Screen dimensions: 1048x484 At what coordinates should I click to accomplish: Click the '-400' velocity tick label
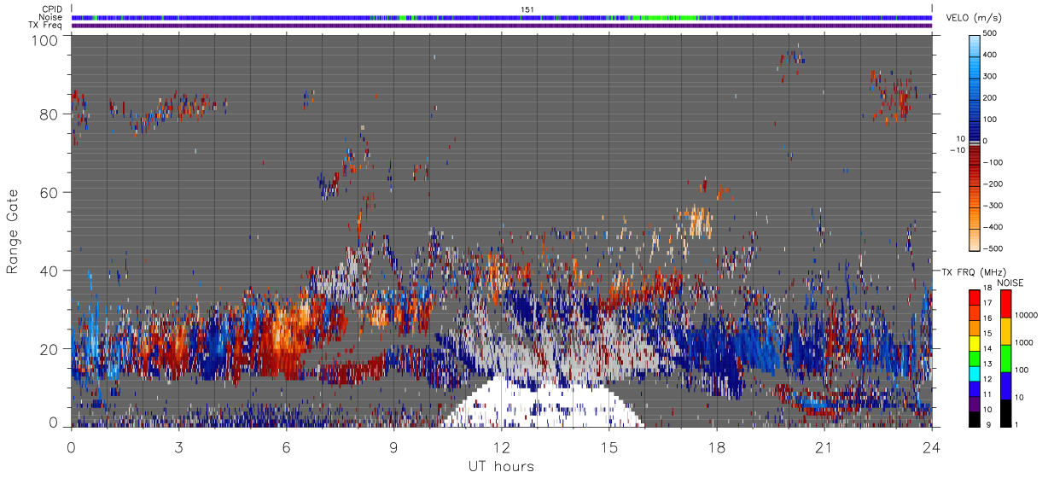click(993, 227)
